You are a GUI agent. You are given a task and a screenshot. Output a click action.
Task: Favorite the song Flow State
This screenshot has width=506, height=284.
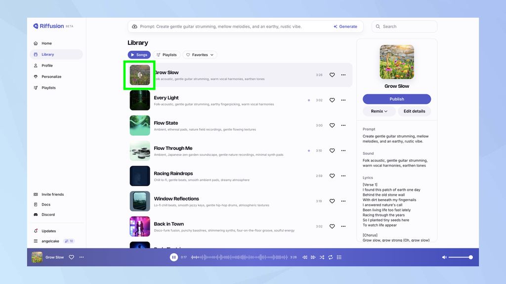coord(332,125)
